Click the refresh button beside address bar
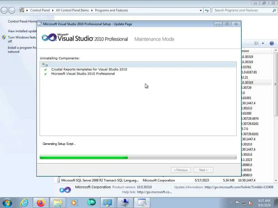This screenshot has height=208, width=278. coord(207,11)
